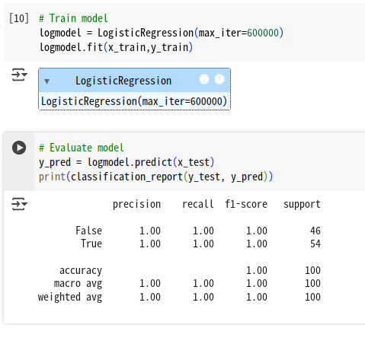
Task: Click the True row recall value 1.00
Action: pyautogui.click(x=203, y=244)
